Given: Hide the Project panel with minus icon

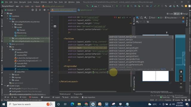Looking at the screenshot, I should [48, 10].
